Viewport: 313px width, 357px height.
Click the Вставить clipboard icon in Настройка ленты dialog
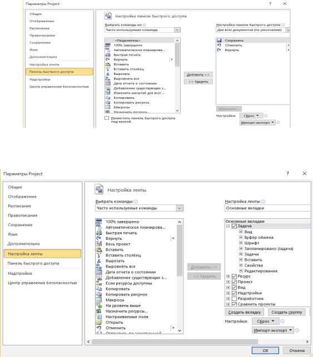pos(99,249)
